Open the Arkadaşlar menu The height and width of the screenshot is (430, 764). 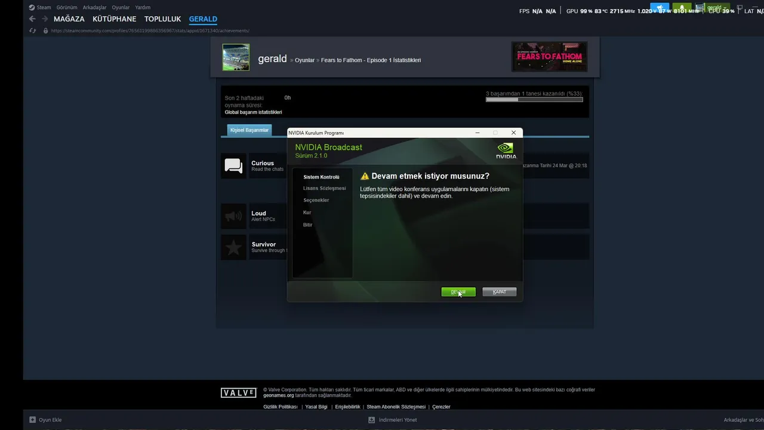(x=95, y=8)
